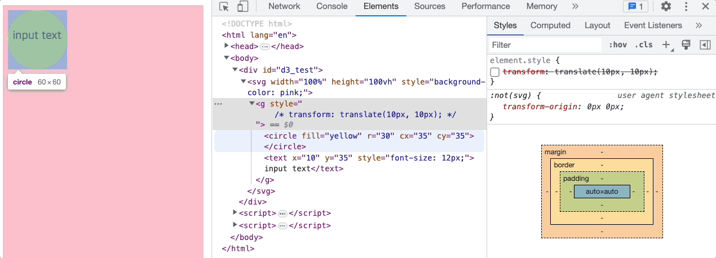
Task: Expand the second script element
Action: click(x=235, y=225)
